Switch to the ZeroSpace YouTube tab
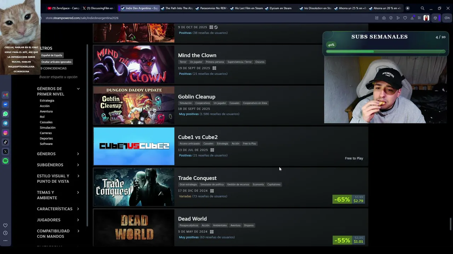The image size is (453, 254). pos(64,8)
